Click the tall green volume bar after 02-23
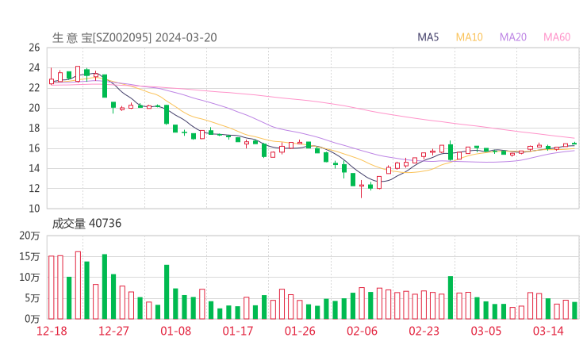587x349 pixels. tap(451, 297)
